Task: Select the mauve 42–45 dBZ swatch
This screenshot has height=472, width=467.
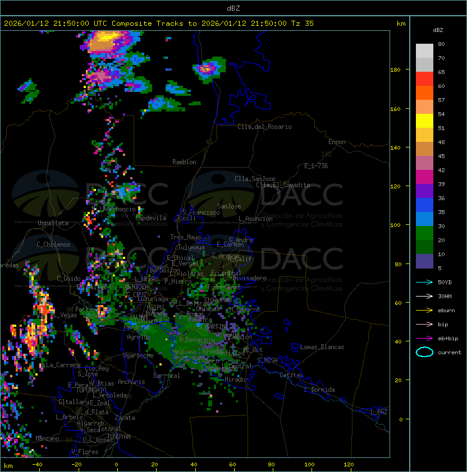Action: pos(424,163)
